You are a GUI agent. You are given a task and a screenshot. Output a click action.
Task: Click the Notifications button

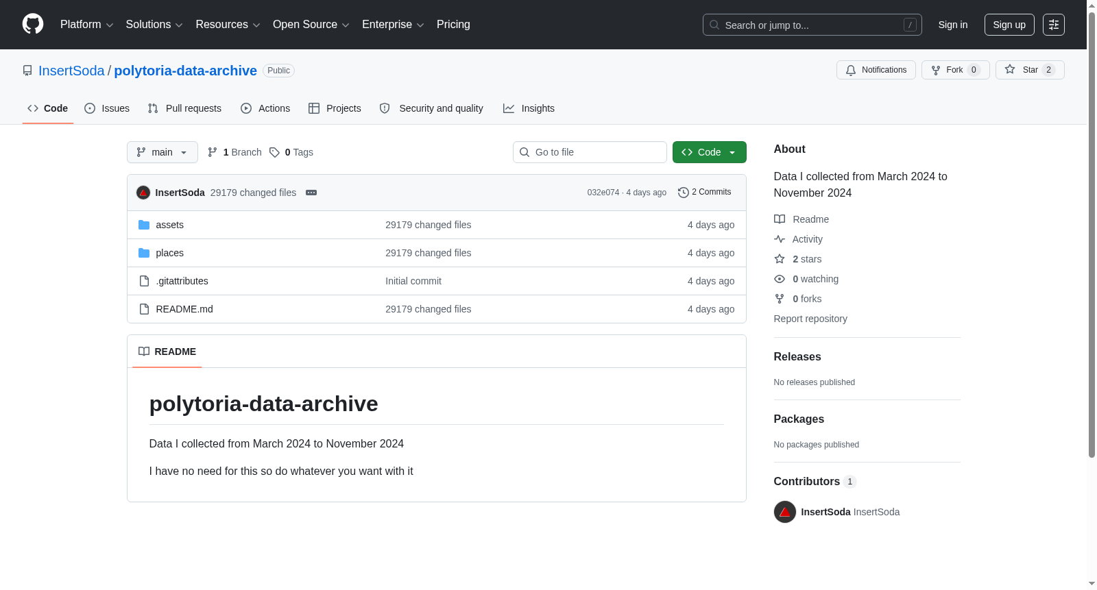(x=876, y=70)
